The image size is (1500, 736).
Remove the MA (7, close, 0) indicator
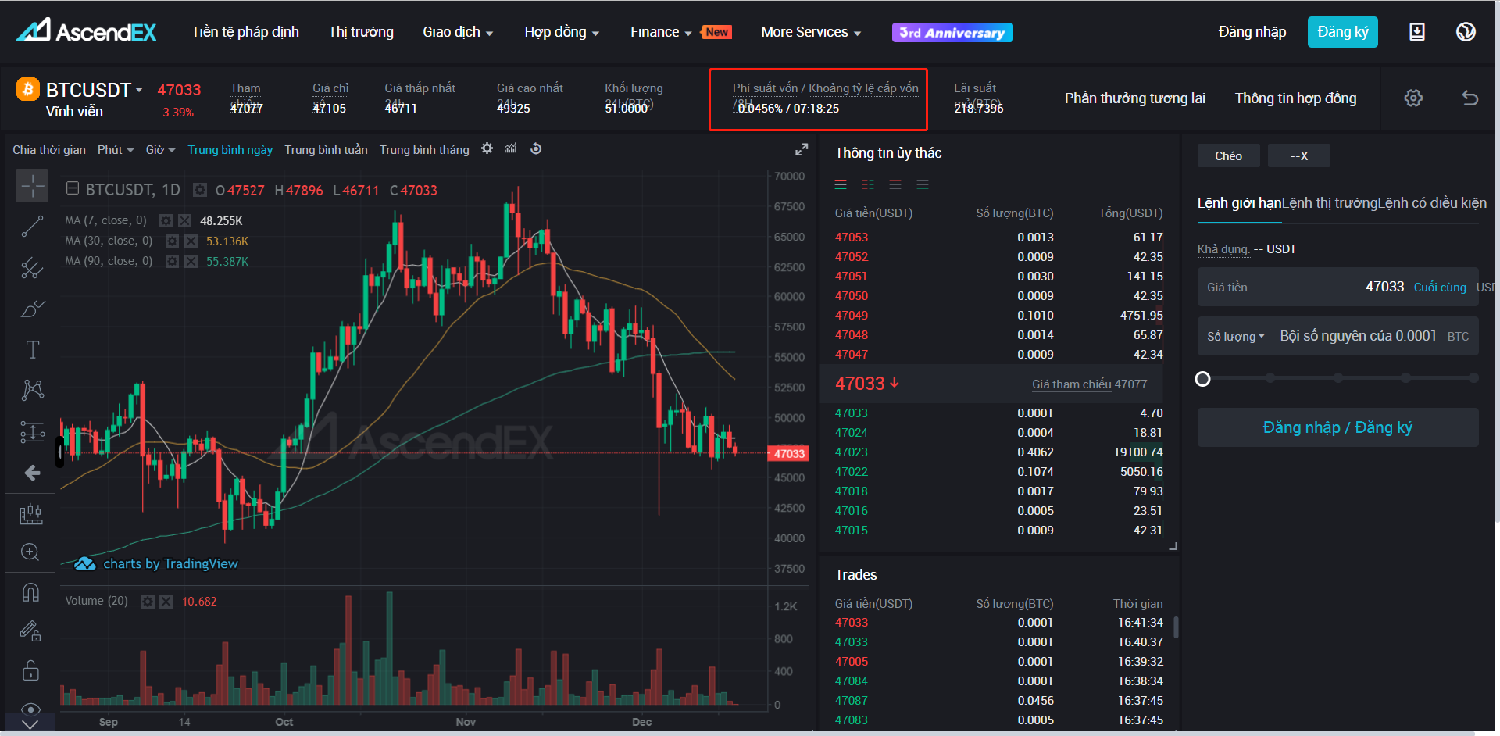pos(184,220)
